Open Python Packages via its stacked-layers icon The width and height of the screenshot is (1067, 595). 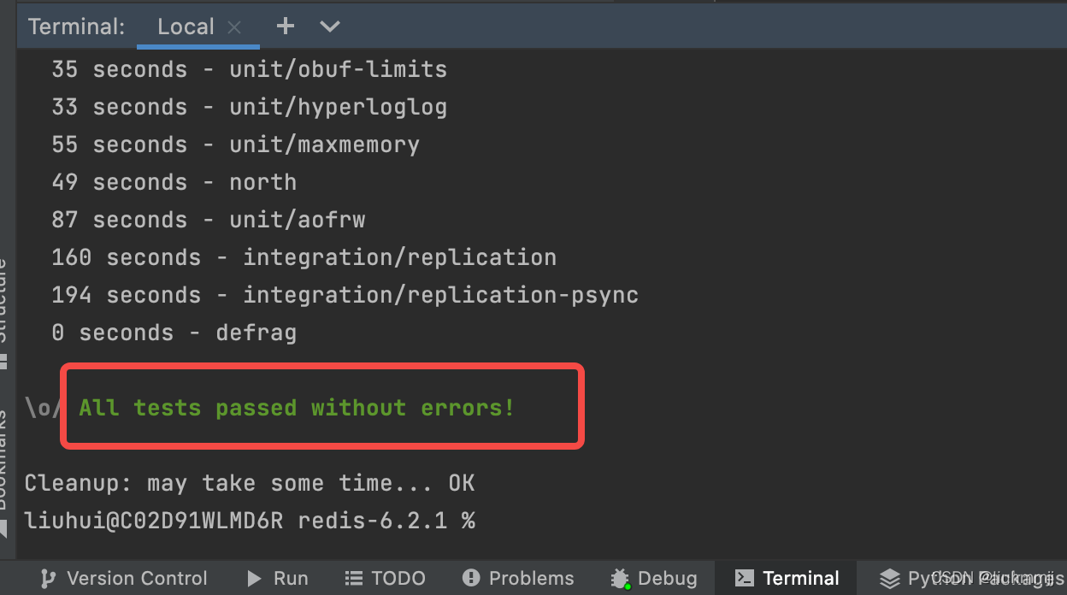pyautogui.click(x=889, y=578)
